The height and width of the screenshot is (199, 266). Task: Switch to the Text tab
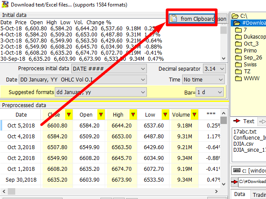(x=245, y=121)
